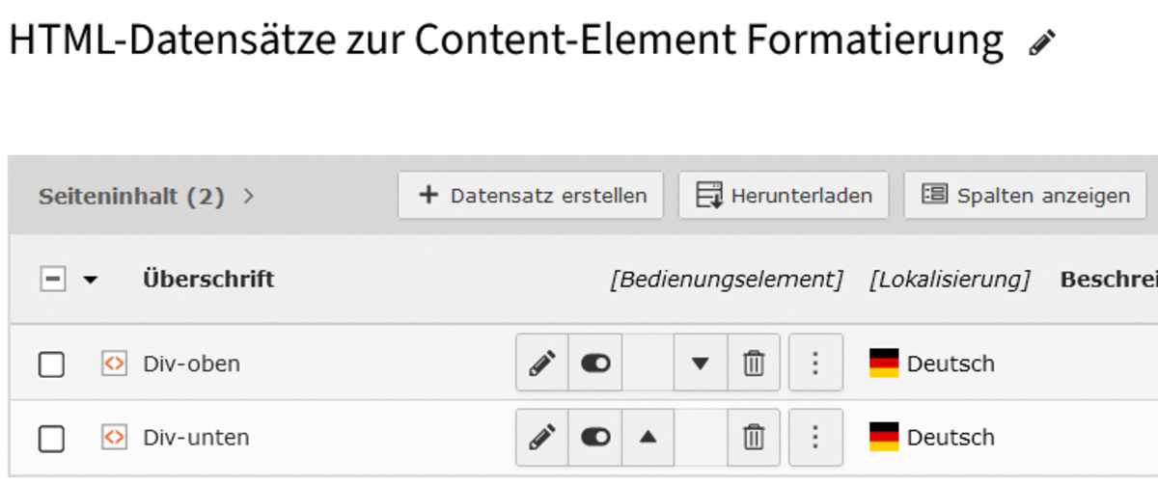The image size is (1158, 485).
Task: Toggle the select-all header checkbox
Action: click(x=52, y=280)
